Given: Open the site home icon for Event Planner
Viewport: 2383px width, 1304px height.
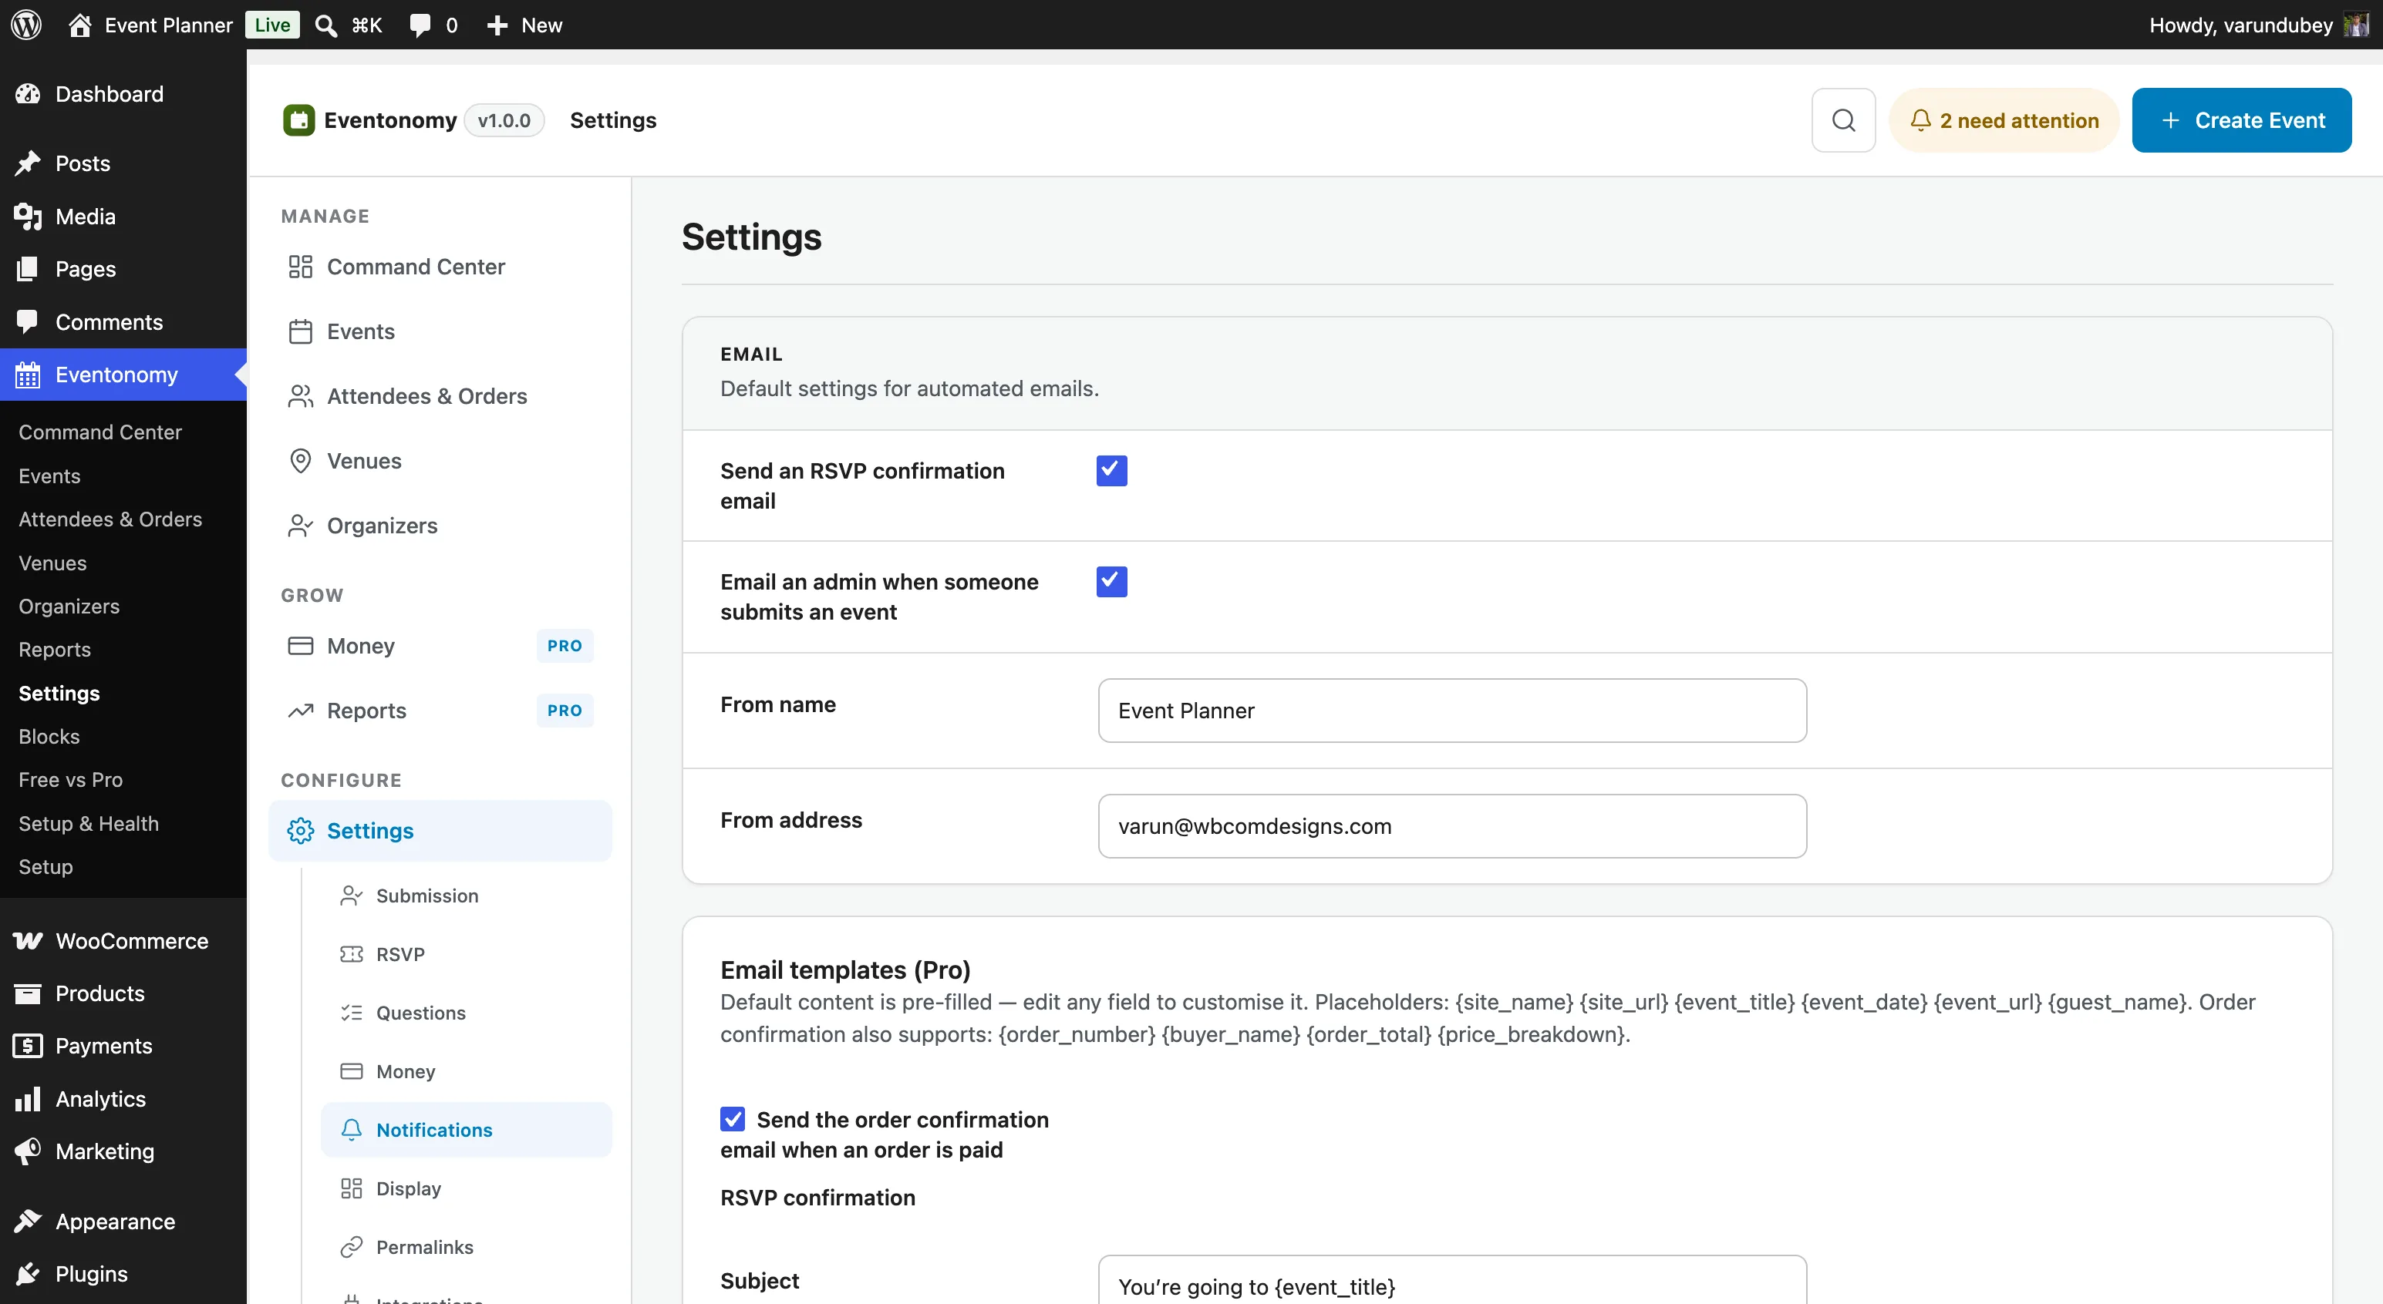Looking at the screenshot, I should (79, 25).
